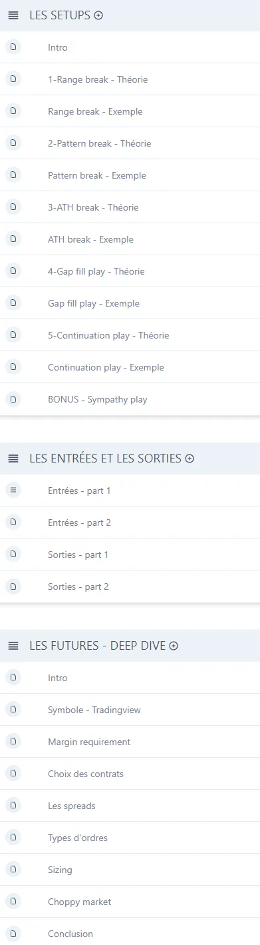The image size is (260, 945).
Task: Expand the LES ENTRÉES ET LES SORTIES plus icon
Action: (x=190, y=459)
